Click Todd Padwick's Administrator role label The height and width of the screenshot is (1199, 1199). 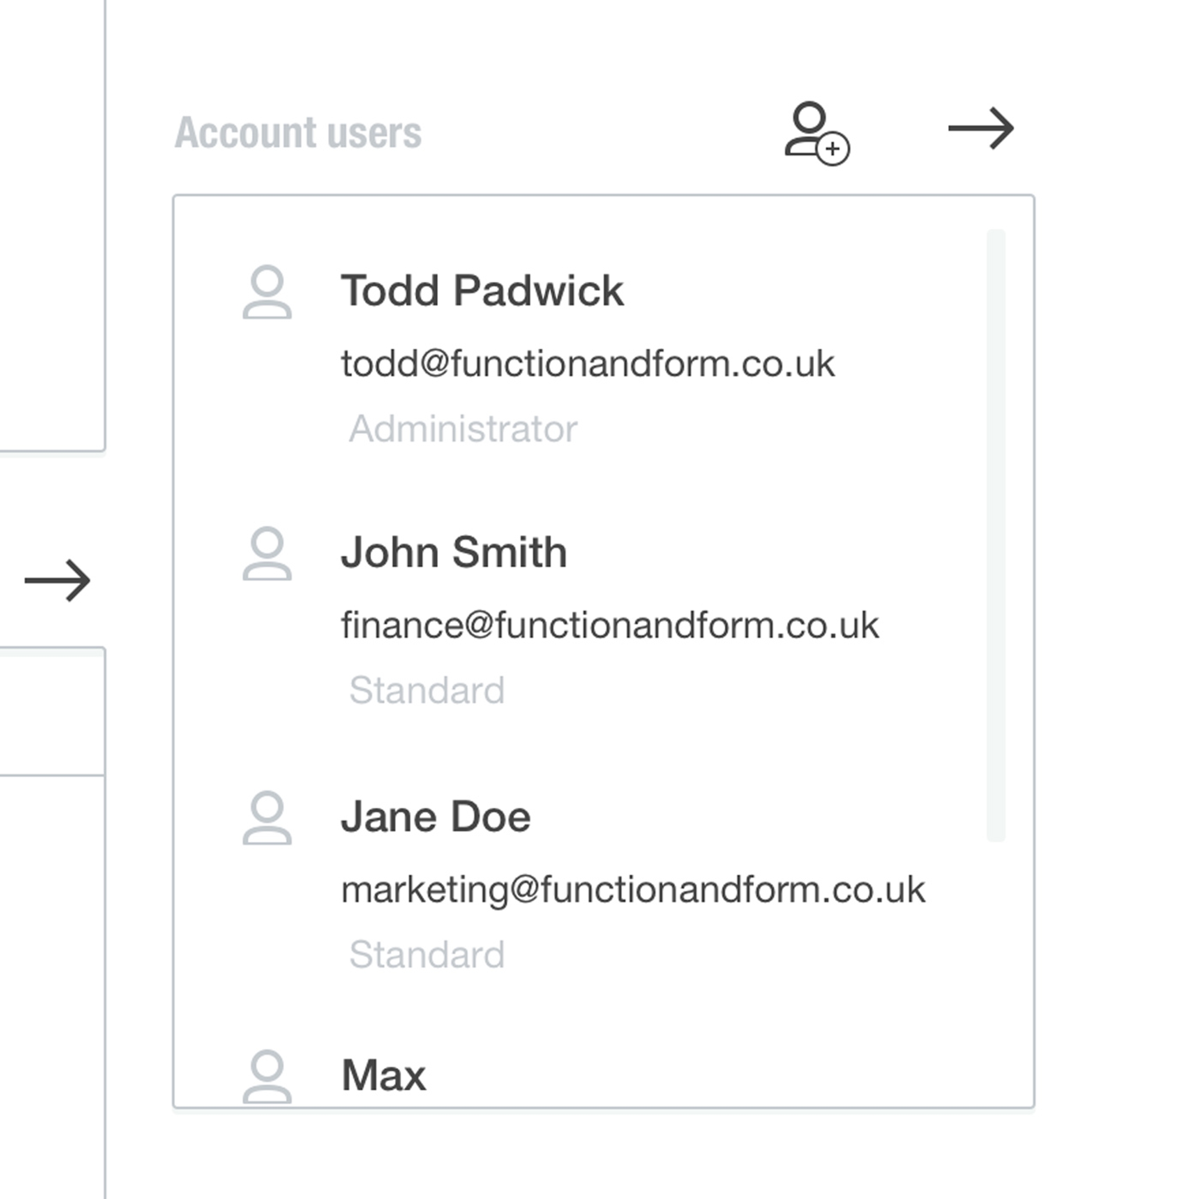[x=463, y=429]
